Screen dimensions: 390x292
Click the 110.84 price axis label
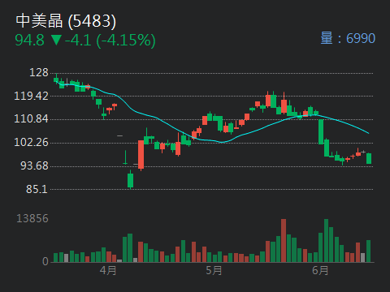tap(31, 118)
